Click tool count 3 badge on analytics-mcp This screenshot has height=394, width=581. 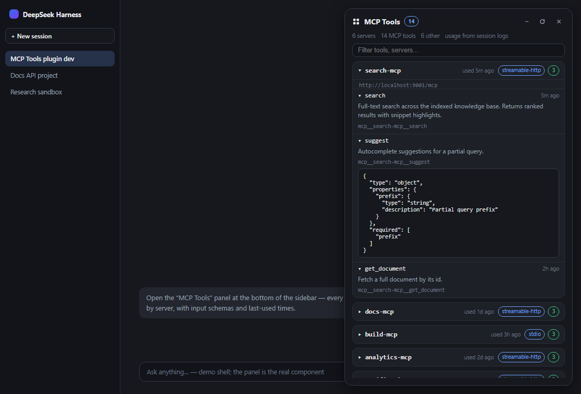click(553, 357)
